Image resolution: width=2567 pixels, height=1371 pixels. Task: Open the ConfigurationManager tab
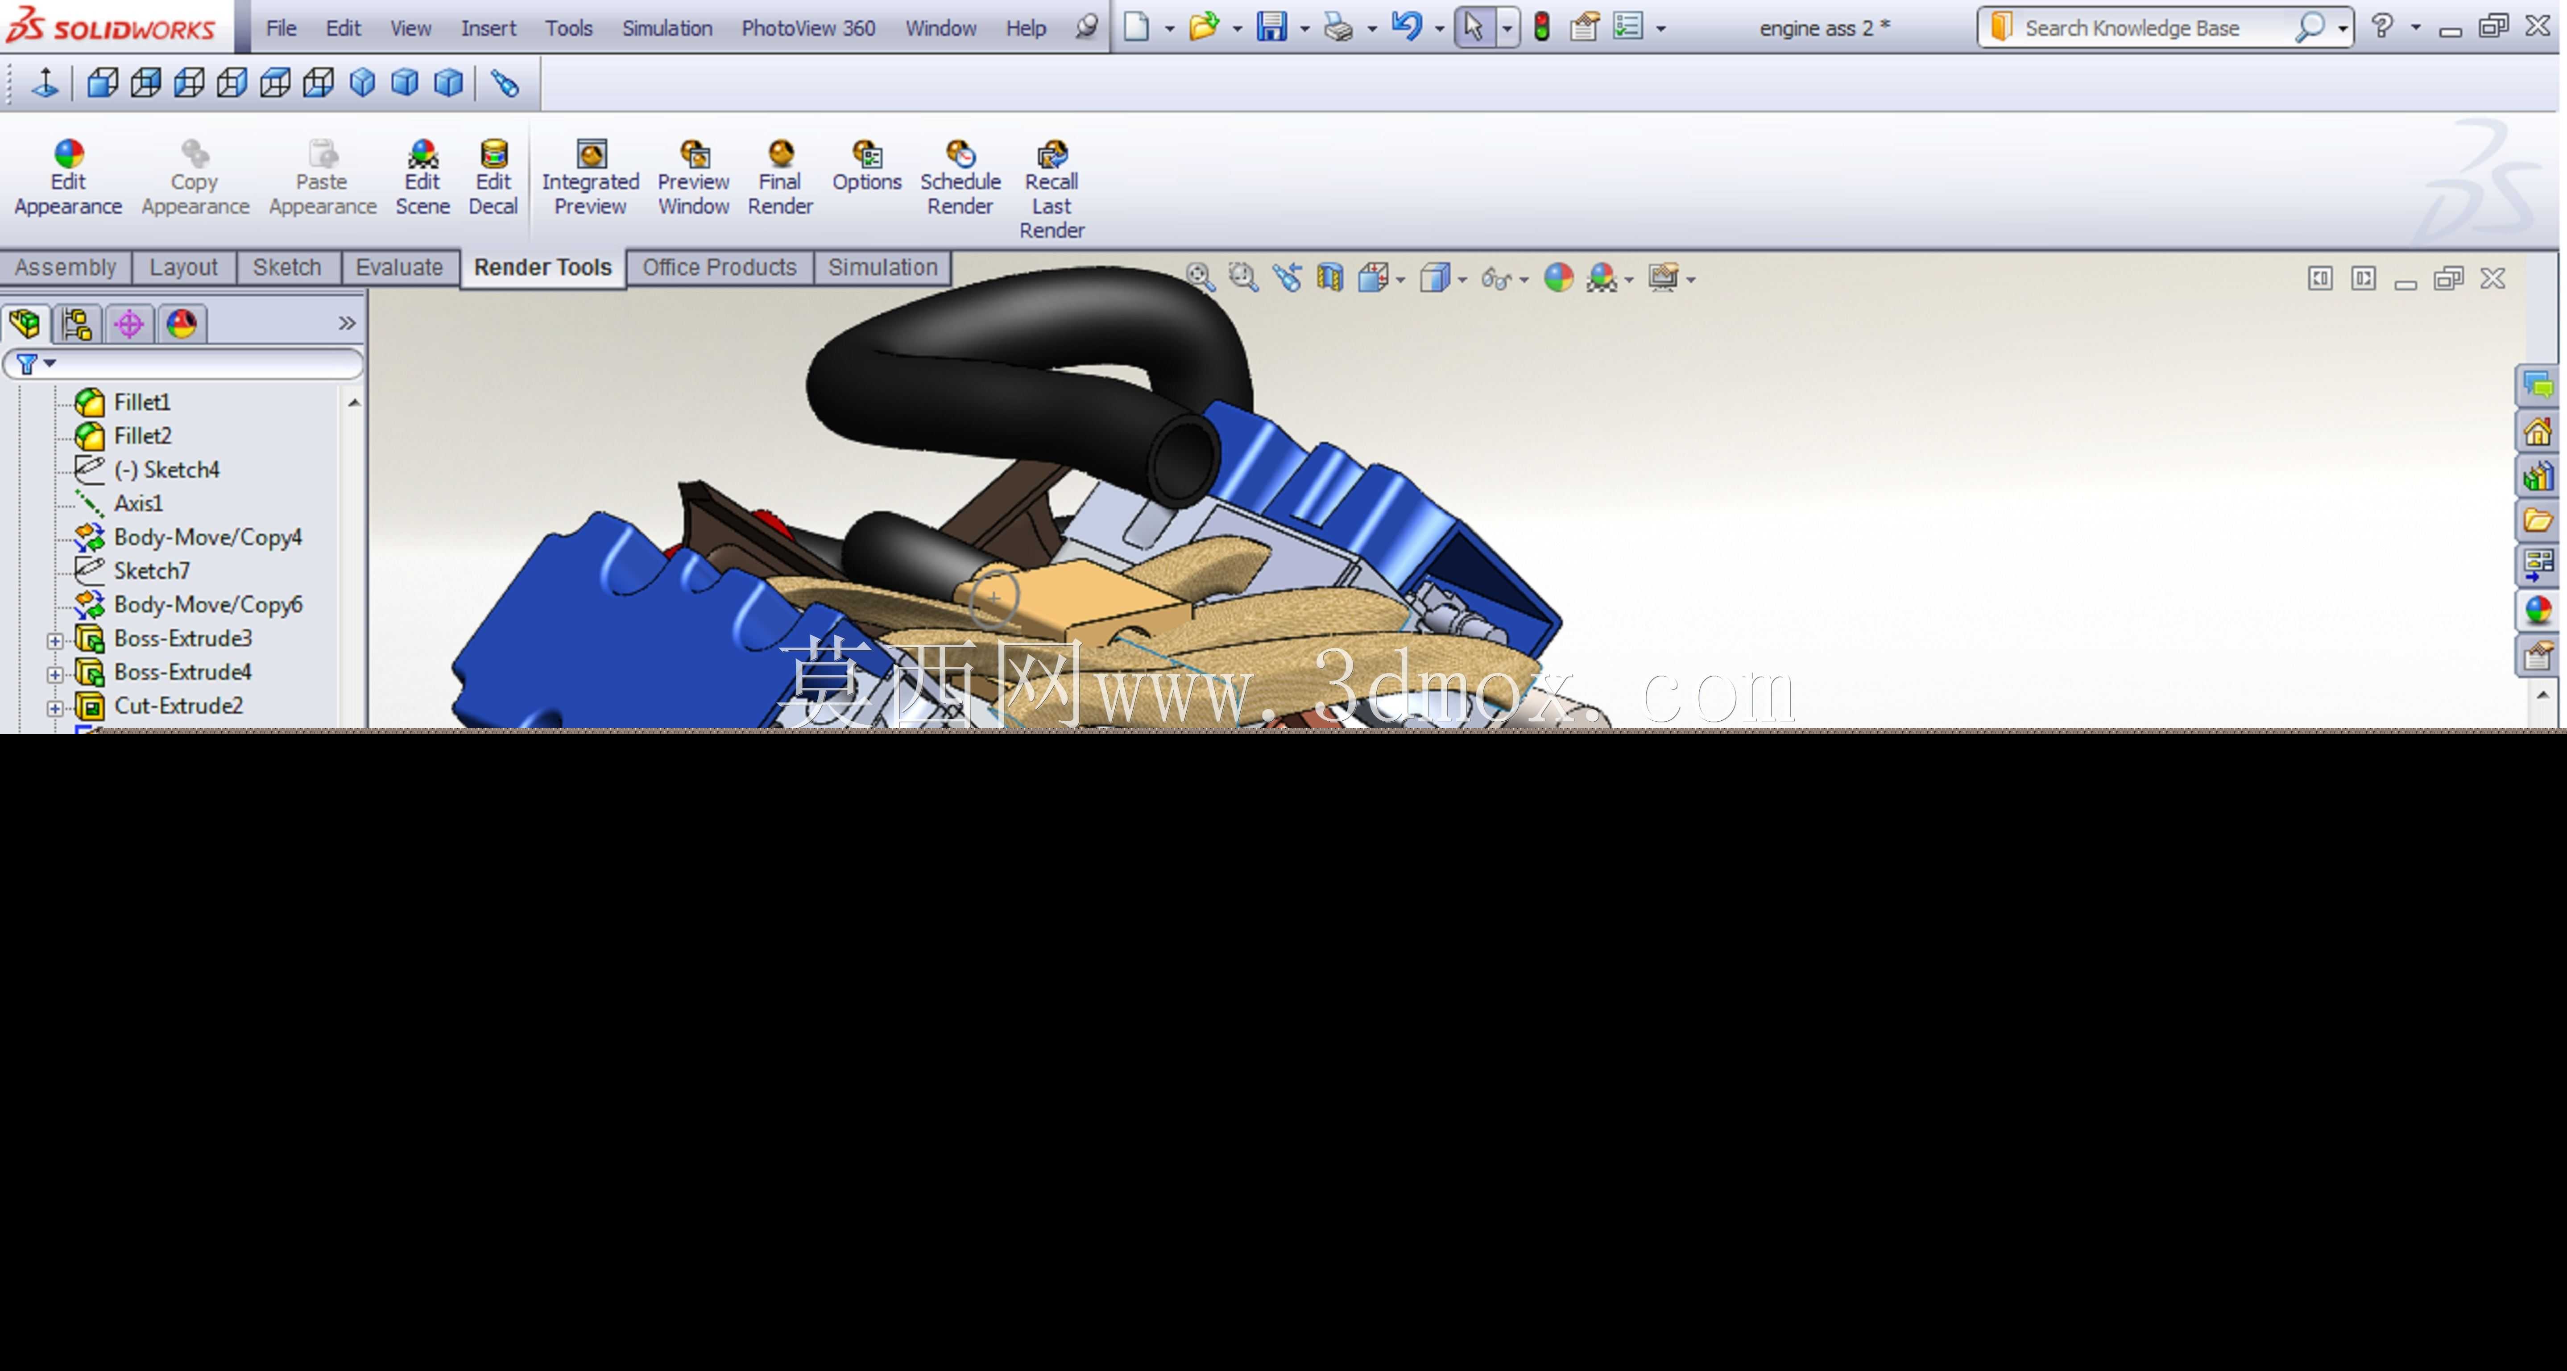(129, 324)
